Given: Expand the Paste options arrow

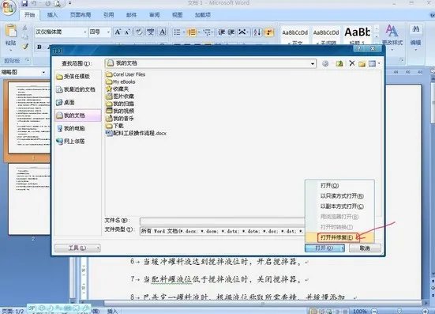Looking at the screenshot, I should pyautogui.click(x=10, y=50).
